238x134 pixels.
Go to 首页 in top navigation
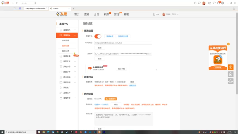77,14
